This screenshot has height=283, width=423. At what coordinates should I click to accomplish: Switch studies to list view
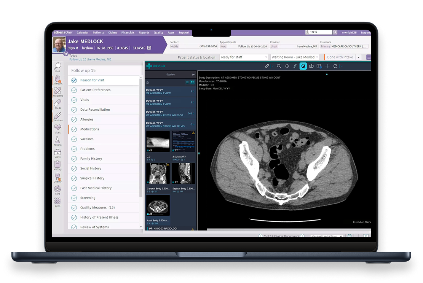pyautogui.click(x=187, y=82)
